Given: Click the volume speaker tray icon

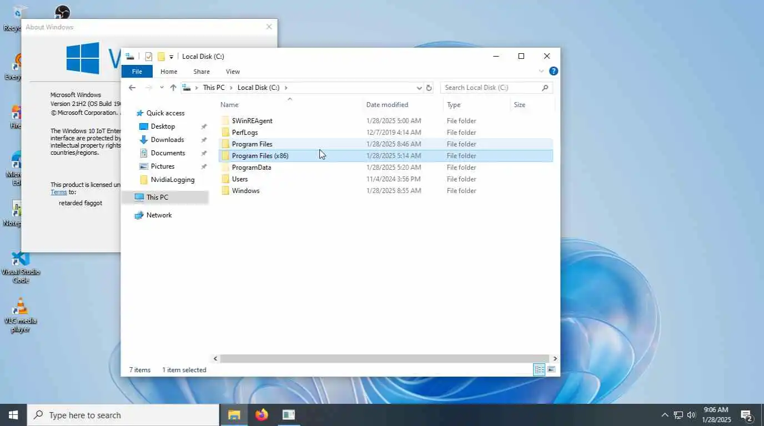Looking at the screenshot, I should [x=691, y=415].
